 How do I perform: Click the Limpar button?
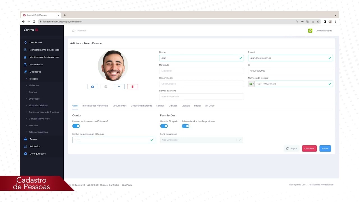coord(292,148)
